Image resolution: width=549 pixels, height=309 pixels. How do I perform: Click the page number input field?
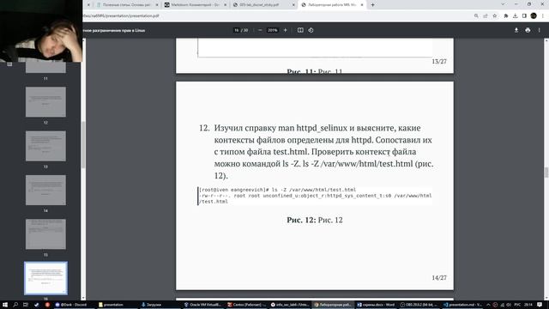pyautogui.click(x=237, y=30)
